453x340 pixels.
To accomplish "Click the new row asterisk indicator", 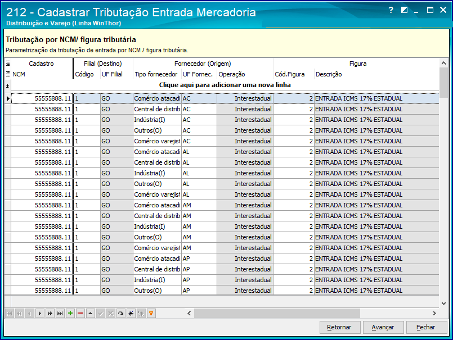I will pos(8,85).
